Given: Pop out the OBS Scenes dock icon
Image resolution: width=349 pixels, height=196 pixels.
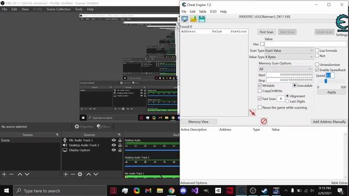Looking at the screenshot, I should pyautogui.click(x=57, y=134).
